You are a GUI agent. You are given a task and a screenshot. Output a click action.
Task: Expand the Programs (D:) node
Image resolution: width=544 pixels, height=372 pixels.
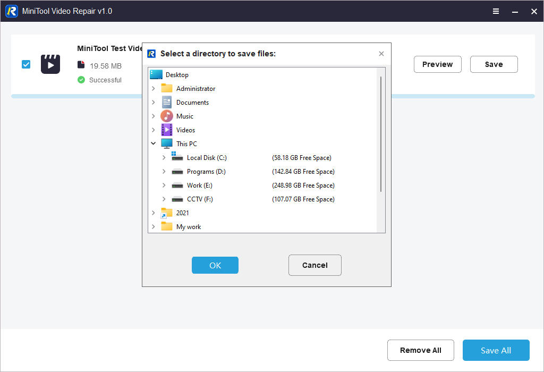[164, 172]
